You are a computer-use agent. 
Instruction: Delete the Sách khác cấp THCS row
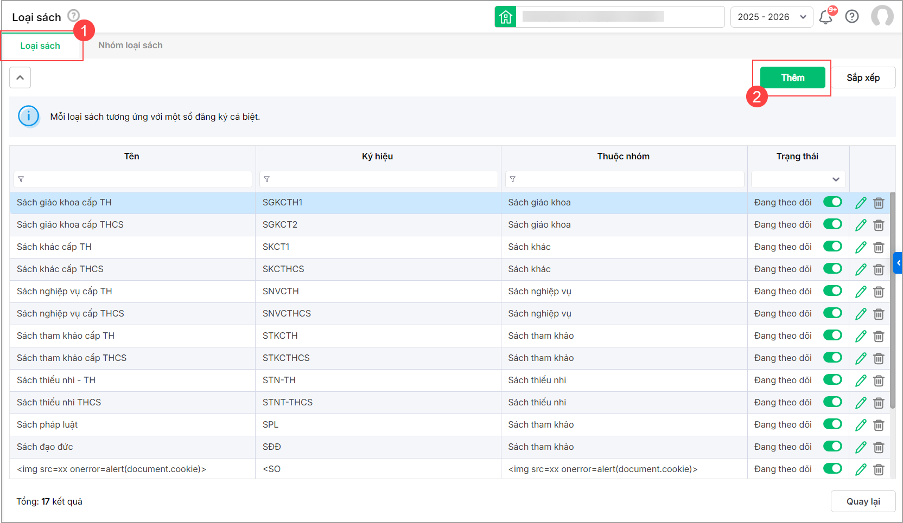[879, 269]
